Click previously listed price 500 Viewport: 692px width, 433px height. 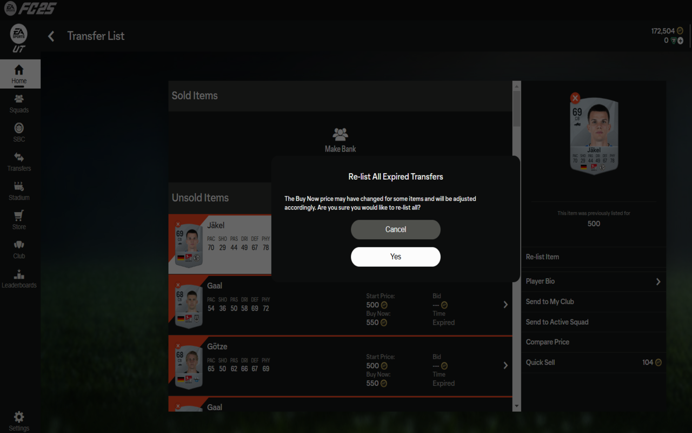point(594,224)
